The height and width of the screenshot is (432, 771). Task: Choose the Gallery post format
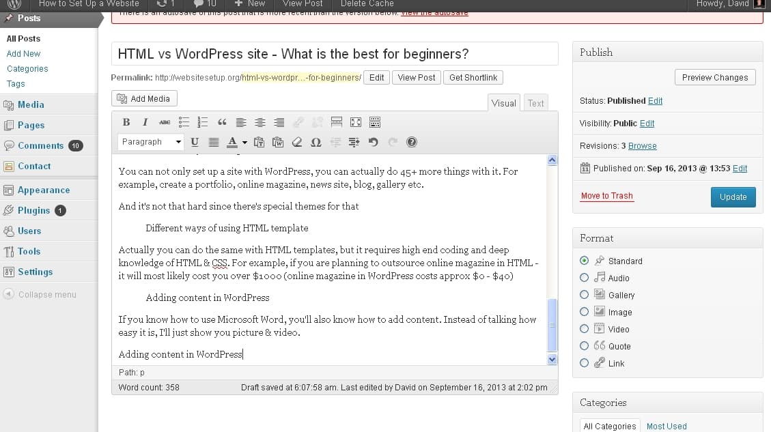[x=584, y=295]
